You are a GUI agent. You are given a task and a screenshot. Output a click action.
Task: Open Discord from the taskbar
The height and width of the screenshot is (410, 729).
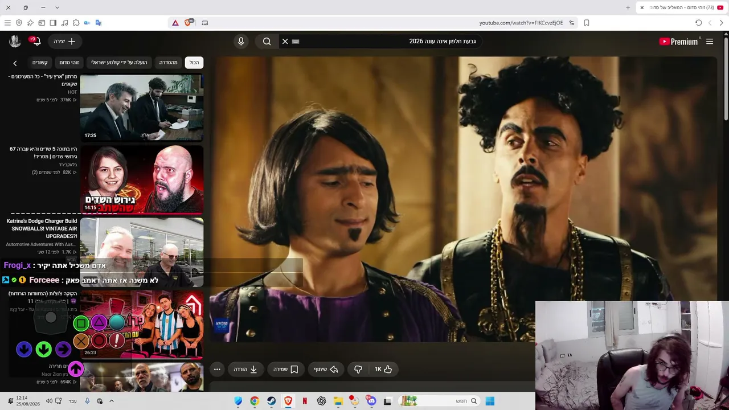click(x=371, y=401)
